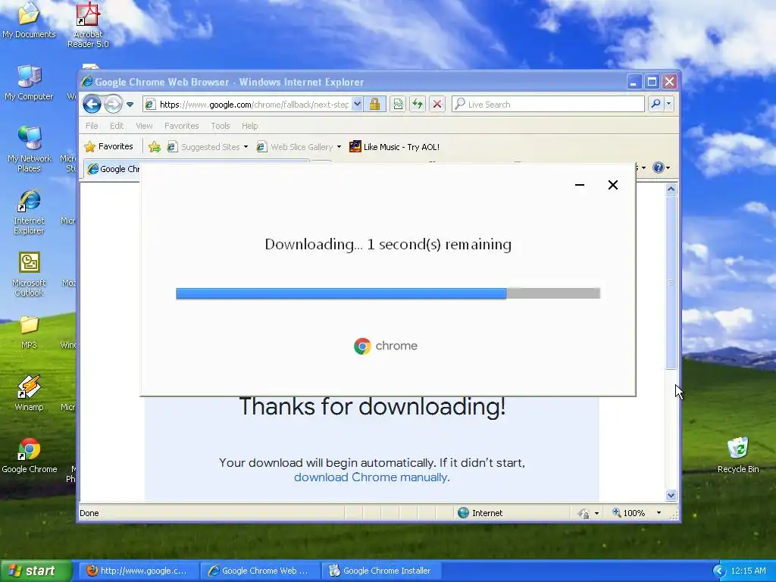The width and height of the screenshot is (776, 582).
Task: Open the Acrobat Reader 5.0 icon
Action: tap(88, 25)
